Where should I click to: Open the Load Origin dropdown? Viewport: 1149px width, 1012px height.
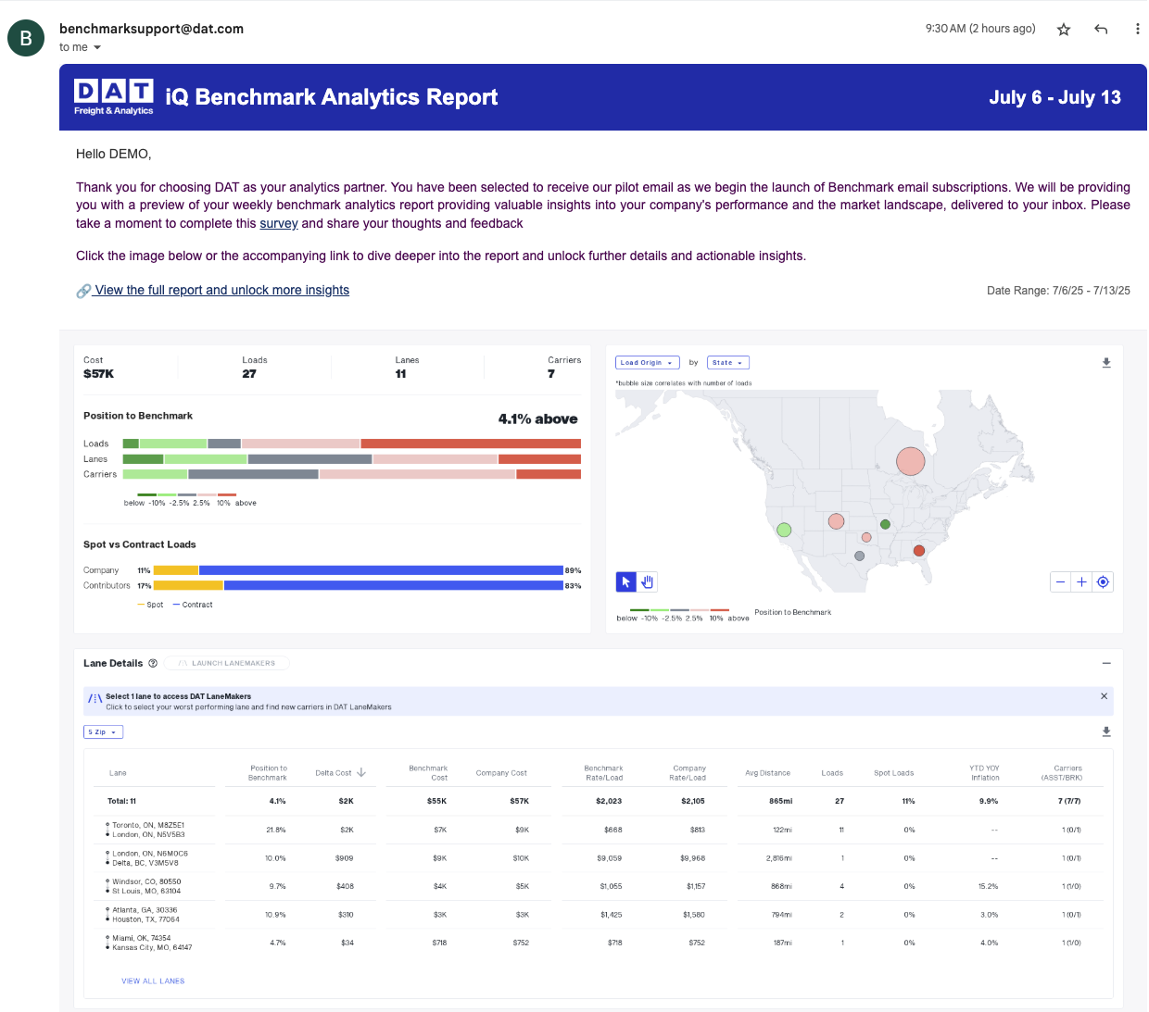647,363
